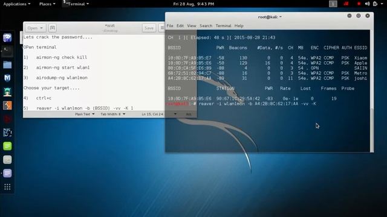
Task: Click 'Choose your target....' line in gedit
Action: point(51,88)
